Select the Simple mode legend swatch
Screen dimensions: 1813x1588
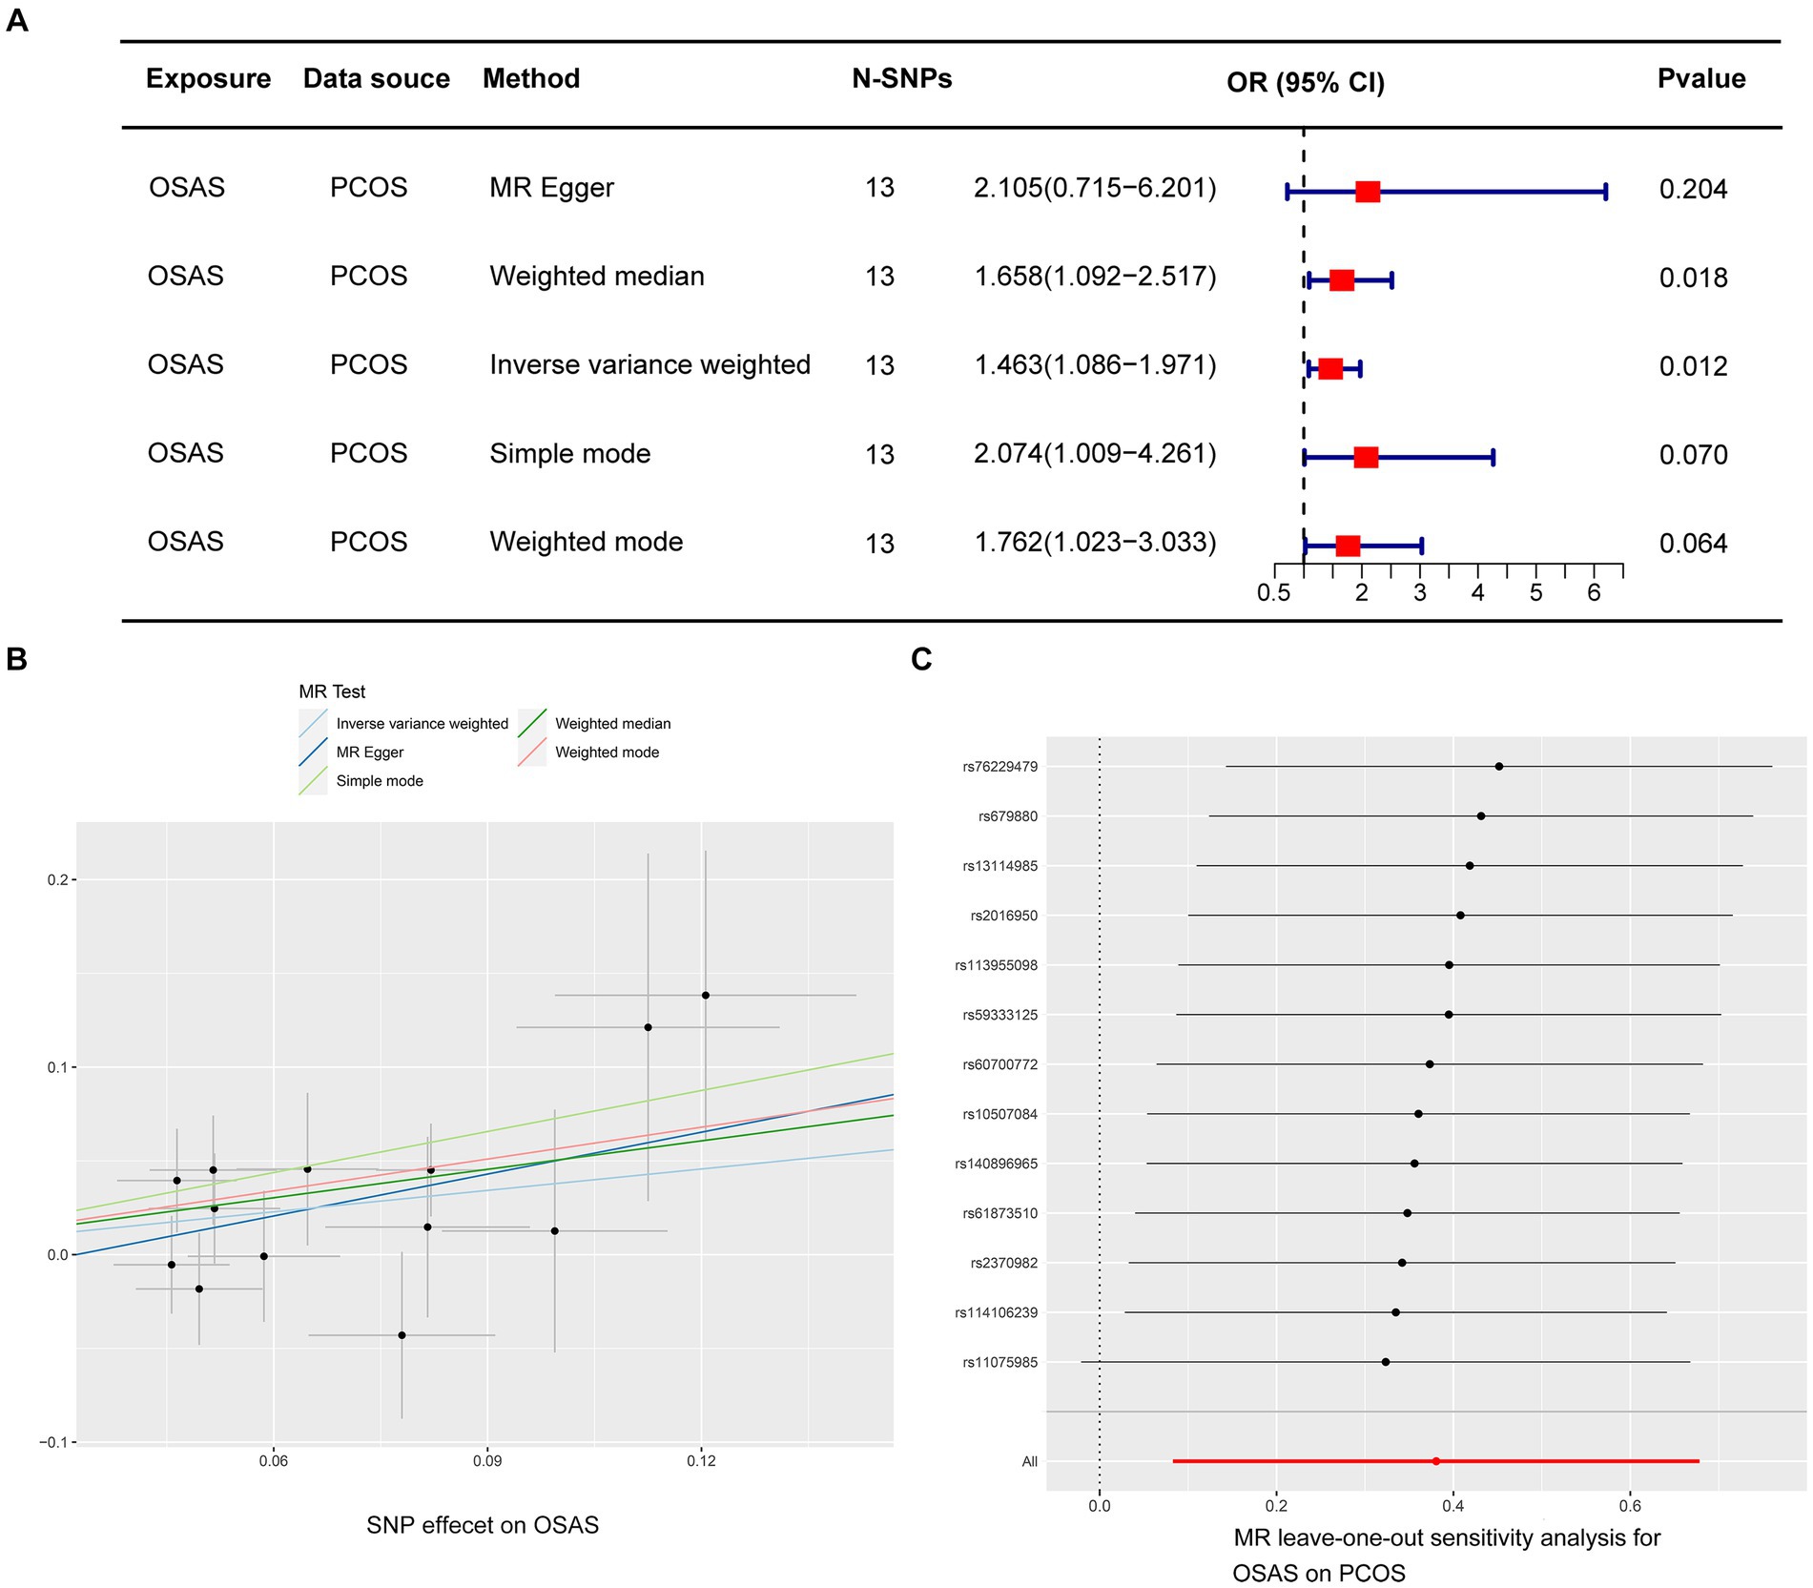(x=313, y=781)
